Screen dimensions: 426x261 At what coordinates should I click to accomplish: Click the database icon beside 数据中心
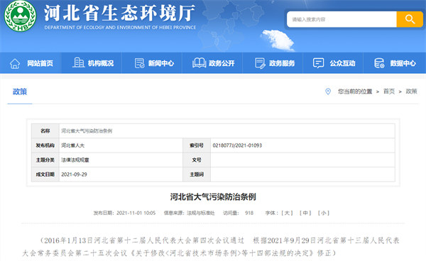coord(379,63)
